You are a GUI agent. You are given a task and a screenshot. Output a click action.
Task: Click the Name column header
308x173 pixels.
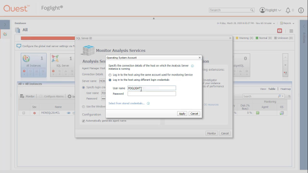(x=58, y=107)
